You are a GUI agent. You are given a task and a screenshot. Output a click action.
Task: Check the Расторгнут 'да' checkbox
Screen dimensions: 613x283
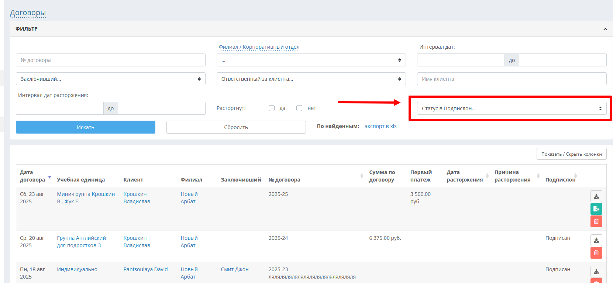pyautogui.click(x=272, y=108)
